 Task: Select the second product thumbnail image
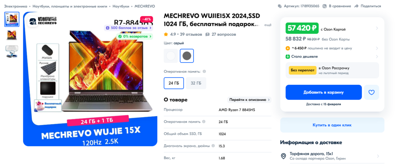pos(12,35)
